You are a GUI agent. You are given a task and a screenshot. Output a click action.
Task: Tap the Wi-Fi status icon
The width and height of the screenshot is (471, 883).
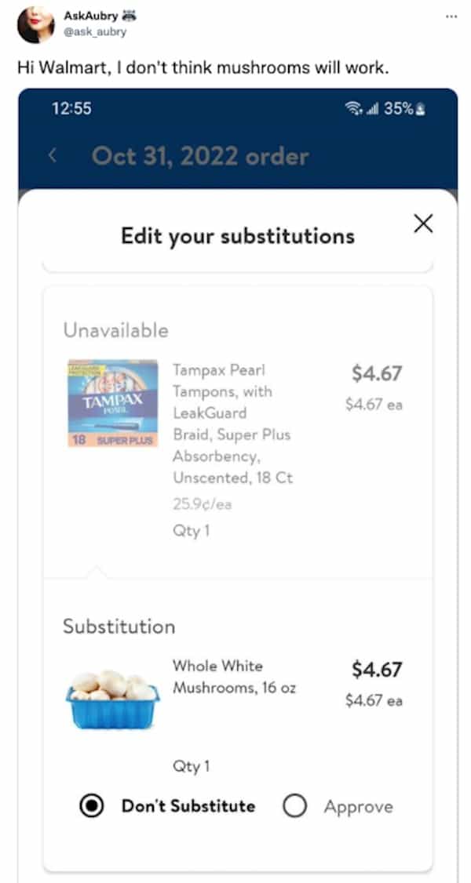pos(363,109)
